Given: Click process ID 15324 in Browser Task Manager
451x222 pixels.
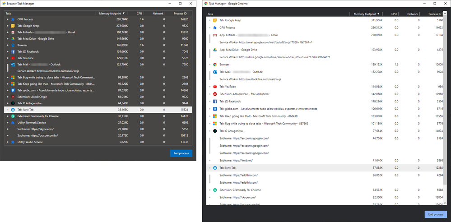Looking at the screenshot, I should [184, 110].
